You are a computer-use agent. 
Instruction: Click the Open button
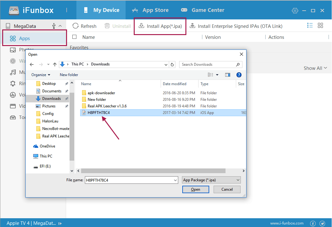(195, 189)
